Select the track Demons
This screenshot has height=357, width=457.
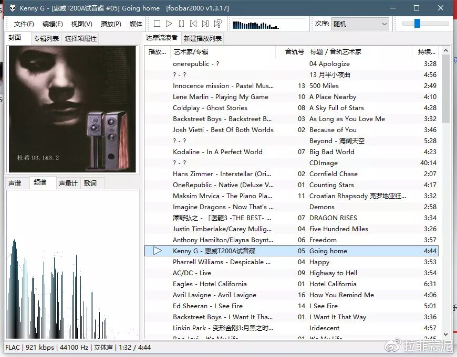[x=292, y=207]
